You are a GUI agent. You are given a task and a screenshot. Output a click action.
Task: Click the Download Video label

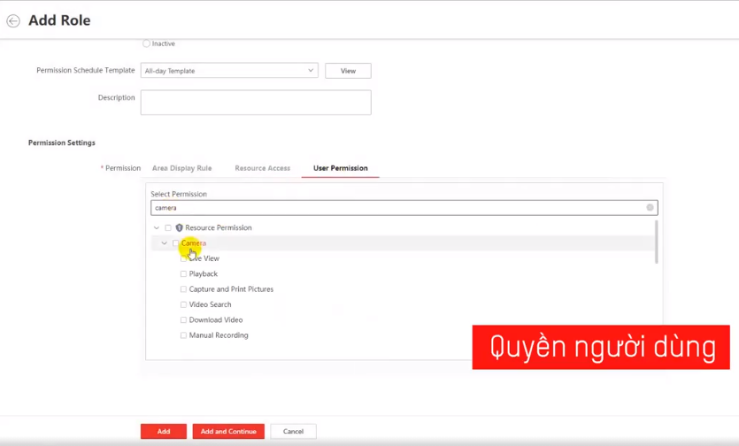[216, 320]
